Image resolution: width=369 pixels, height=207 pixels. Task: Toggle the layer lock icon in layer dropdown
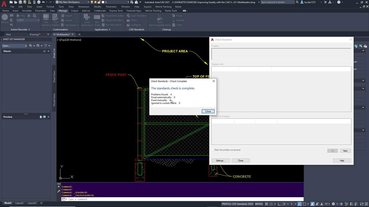point(99,2)
